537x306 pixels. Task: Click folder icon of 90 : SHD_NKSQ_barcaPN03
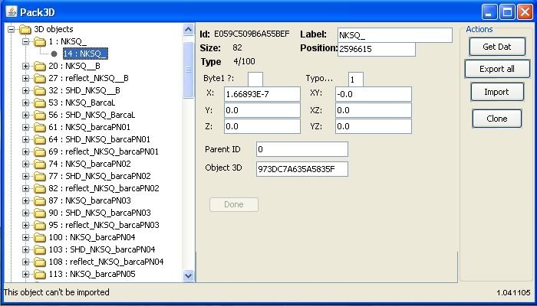click(x=40, y=213)
